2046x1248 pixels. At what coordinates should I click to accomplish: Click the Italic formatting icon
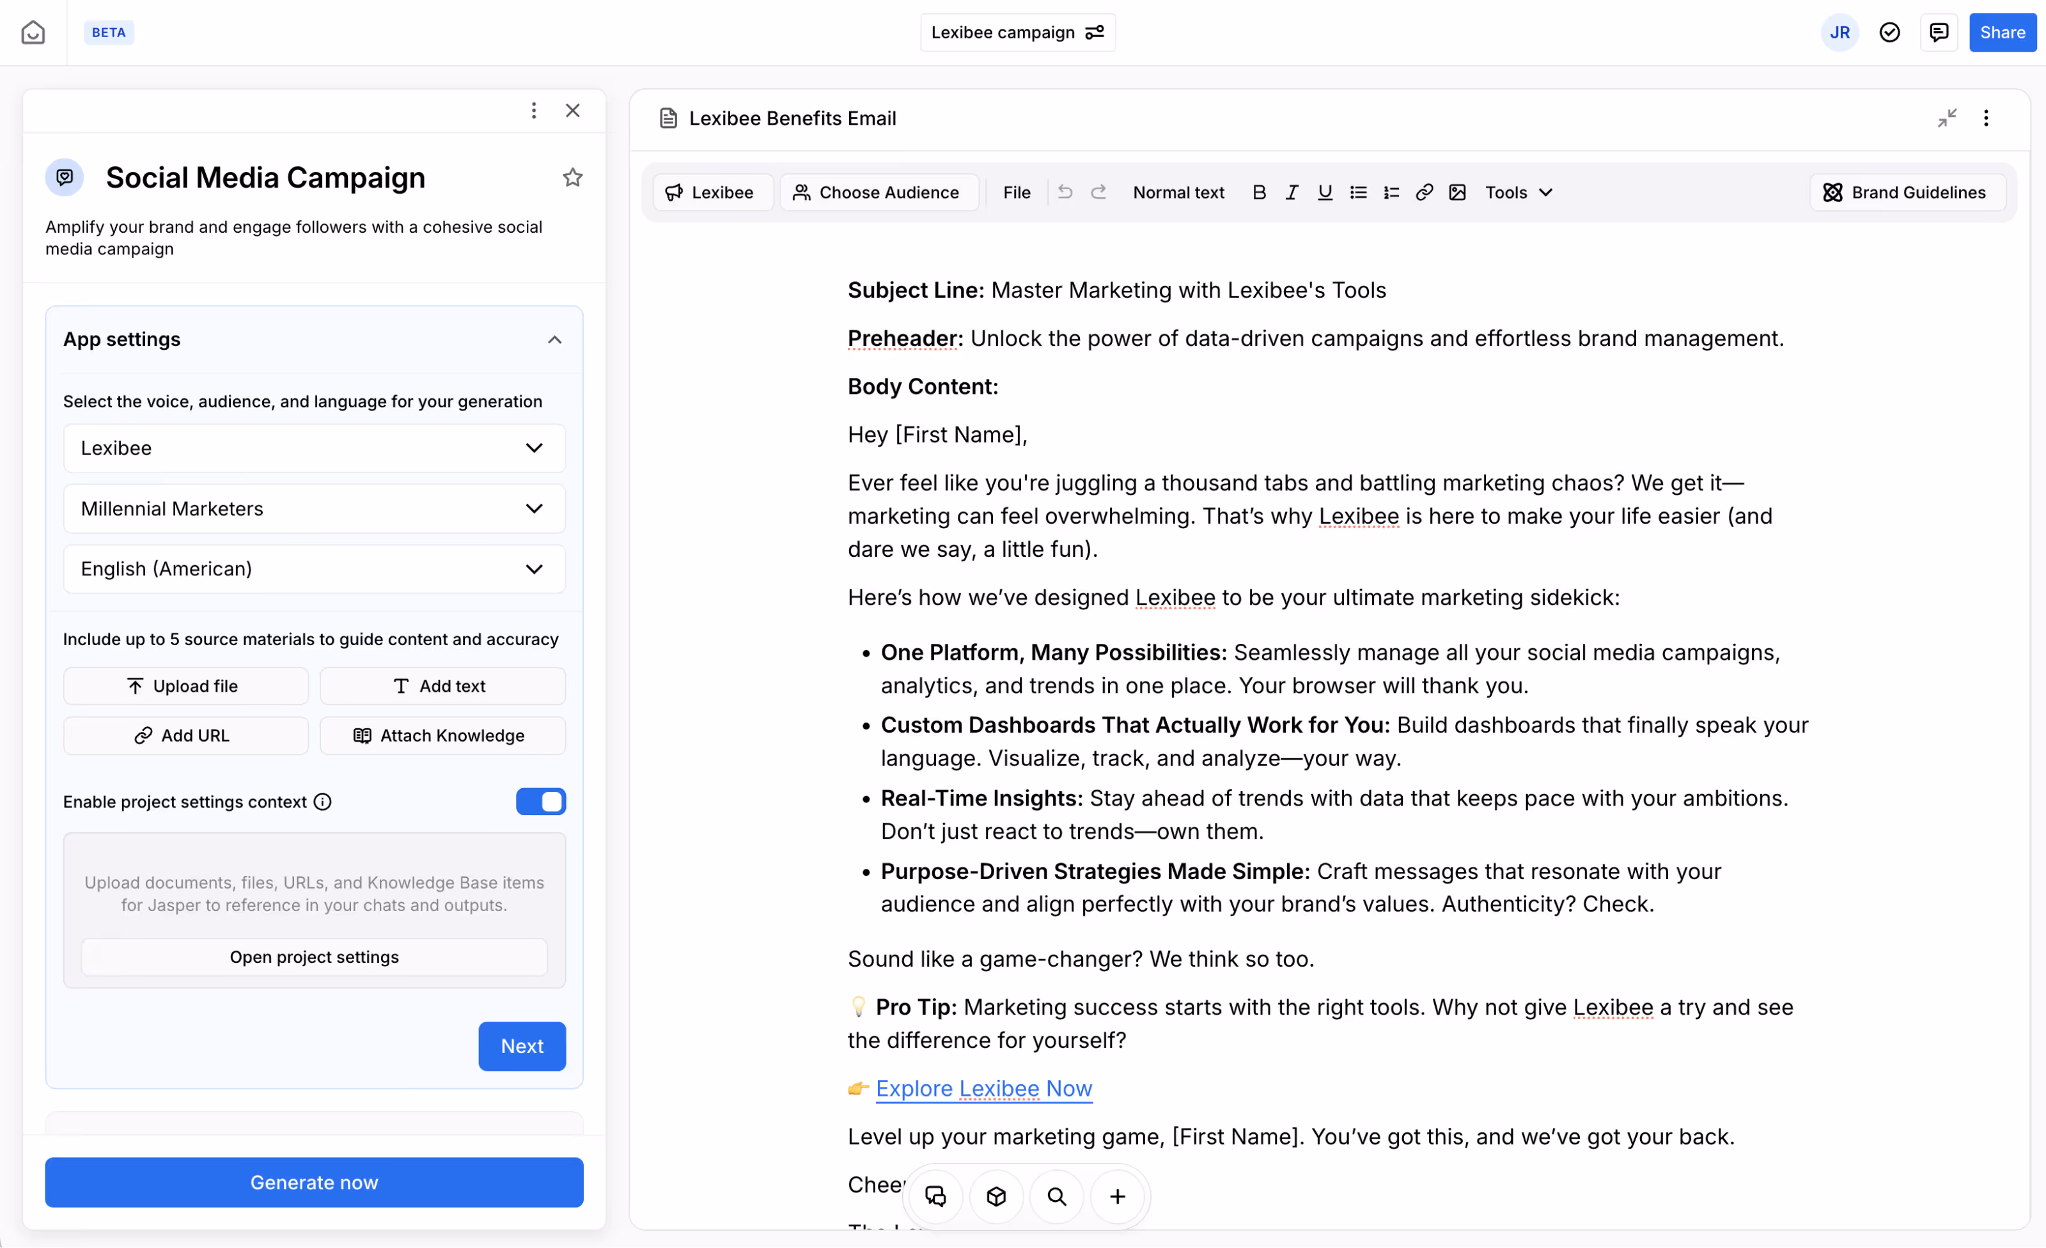tap(1292, 192)
